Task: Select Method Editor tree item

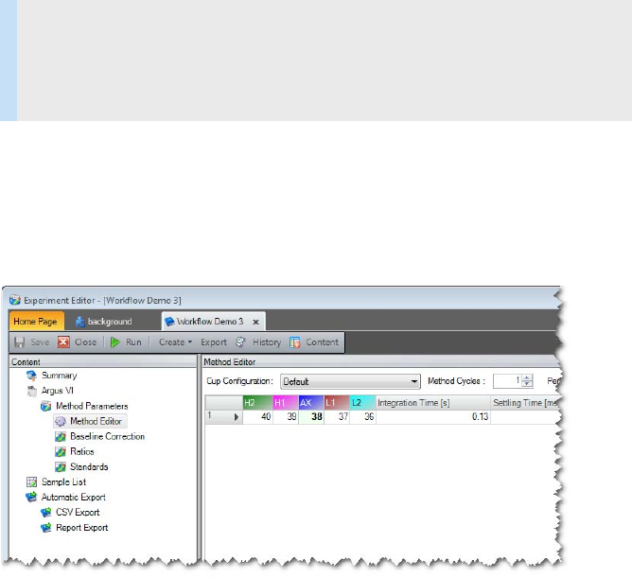Action: 96,421
